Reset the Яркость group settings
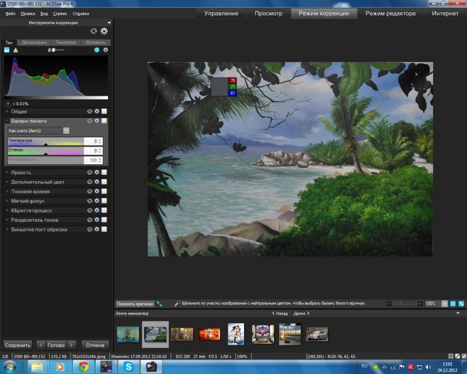The width and height of the screenshot is (467, 374). [89, 172]
